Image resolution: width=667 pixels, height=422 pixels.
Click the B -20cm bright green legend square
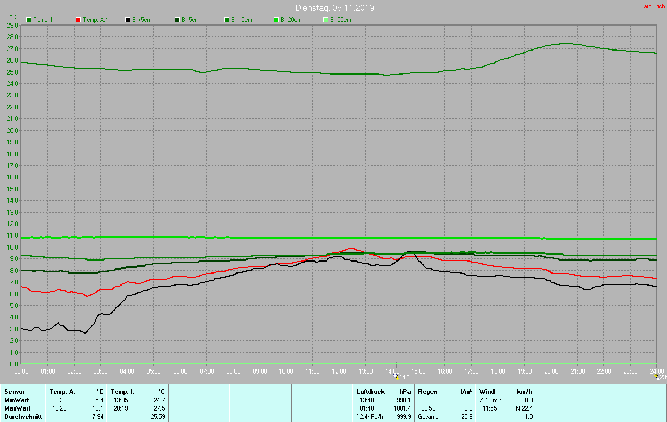[276, 20]
